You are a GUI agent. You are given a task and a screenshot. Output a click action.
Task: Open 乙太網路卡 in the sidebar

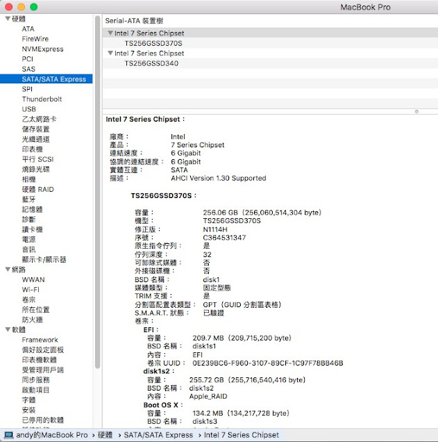[x=39, y=120]
